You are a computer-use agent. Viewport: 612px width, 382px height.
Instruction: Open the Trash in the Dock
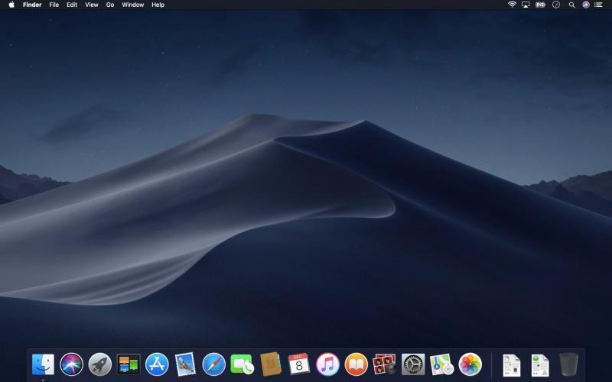568,364
